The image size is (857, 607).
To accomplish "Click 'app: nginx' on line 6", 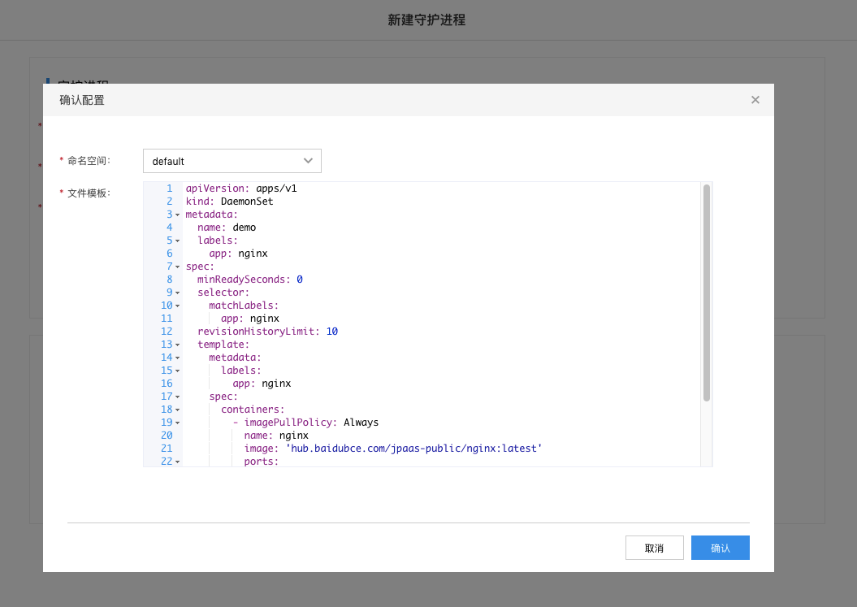I will [x=238, y=254].
